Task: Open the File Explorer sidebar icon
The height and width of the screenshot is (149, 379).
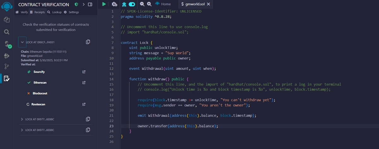Action: tap(7, 20)
